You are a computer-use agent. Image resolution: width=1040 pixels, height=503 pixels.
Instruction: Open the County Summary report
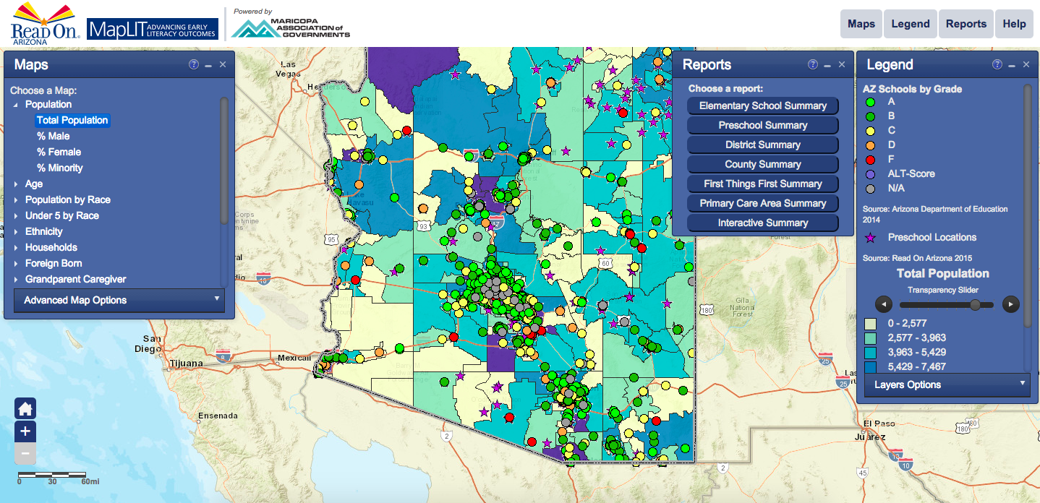tap(762, 164)
